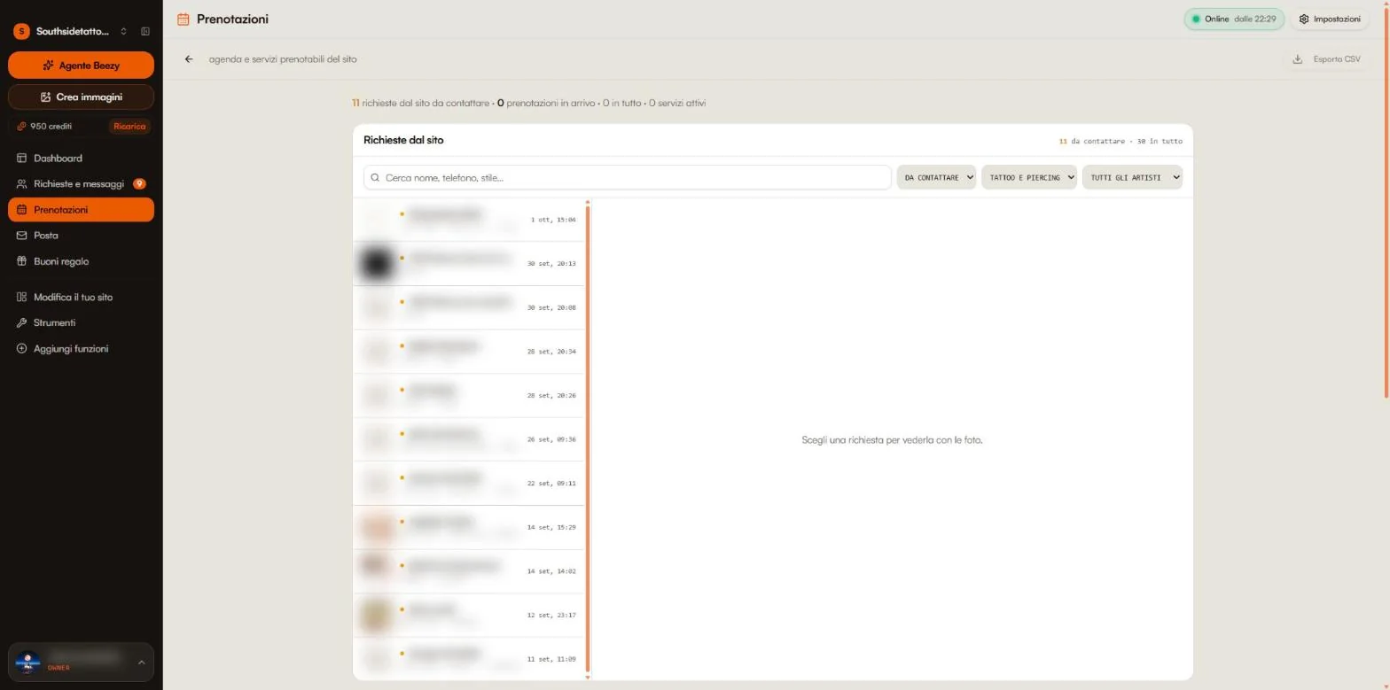Click the back arrow icon
This screenshot has height=690, width=1390.
coord(189,59)
